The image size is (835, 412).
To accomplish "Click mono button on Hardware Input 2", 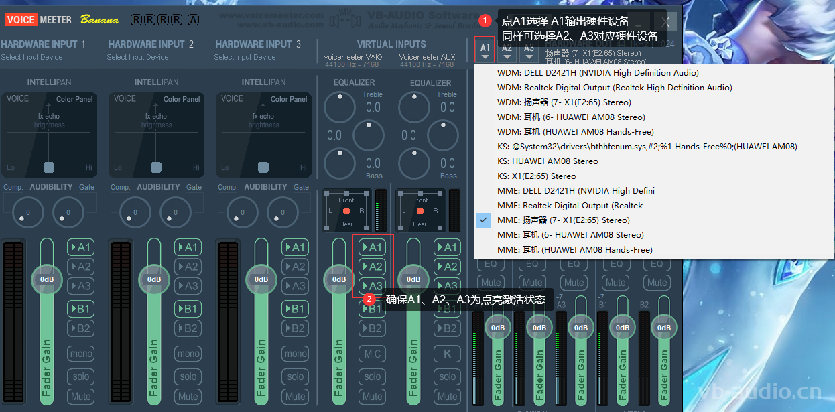I will [x=188, y=354].
